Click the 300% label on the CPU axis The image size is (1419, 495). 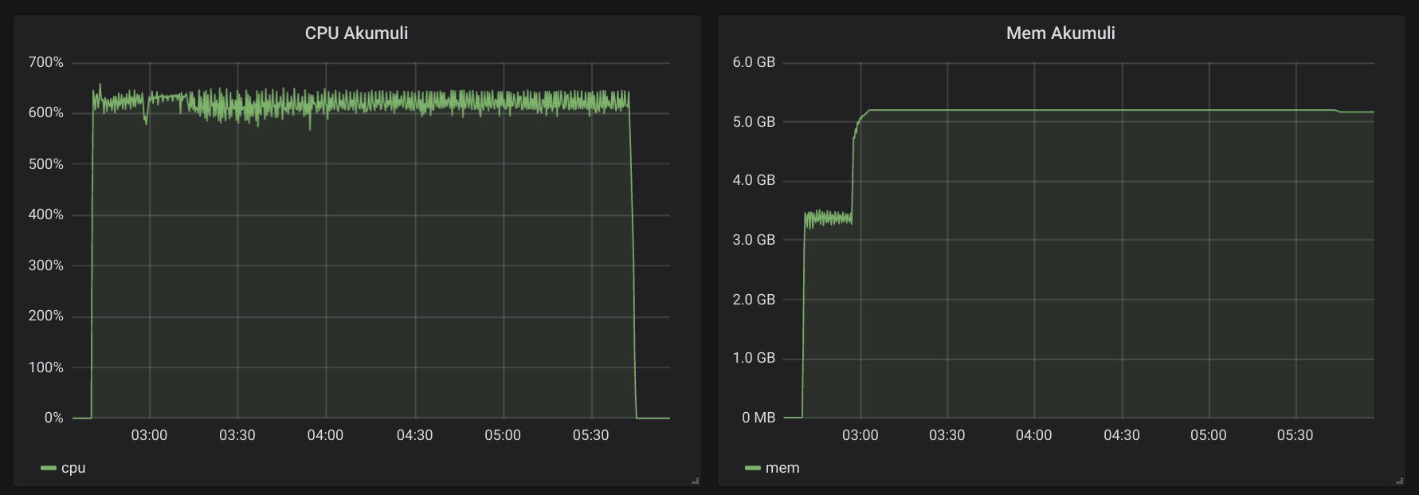pos(46,265)
